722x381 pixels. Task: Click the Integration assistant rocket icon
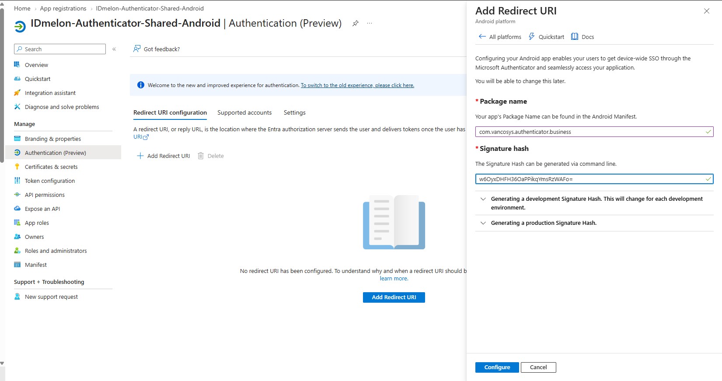click(17, 93)
